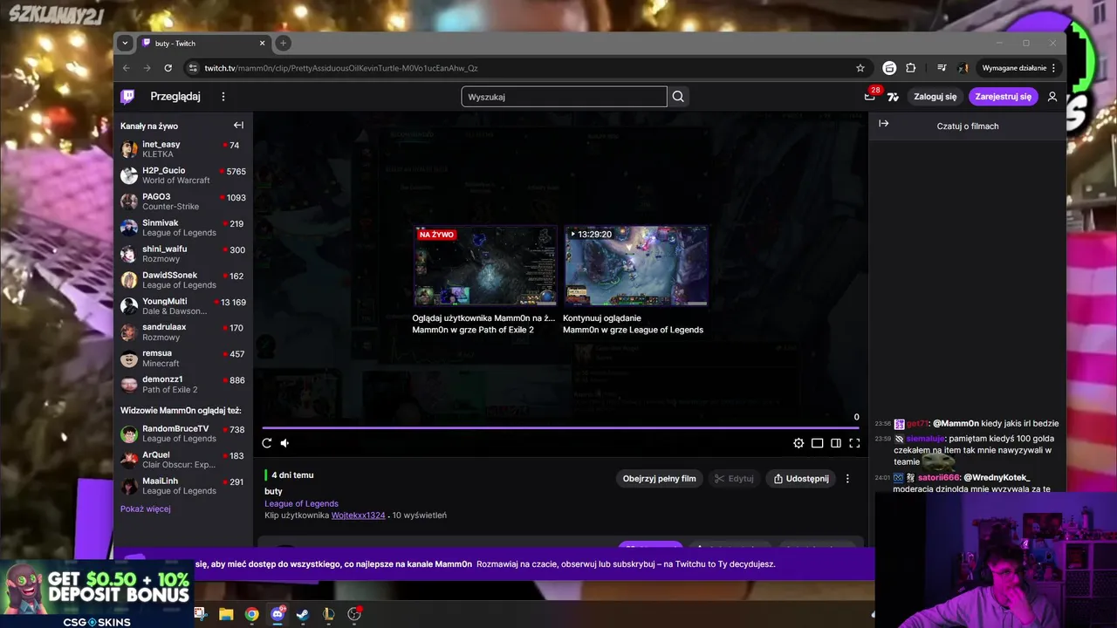The image size is (1117, 628).
Task: Click the search magnifier button
Action: click(678, 97)
